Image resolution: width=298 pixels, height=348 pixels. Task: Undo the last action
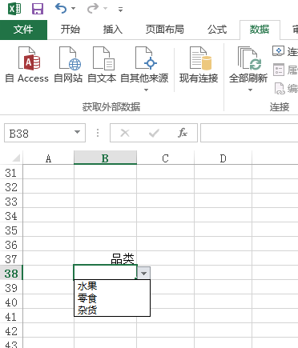click(x=61, y=9)
